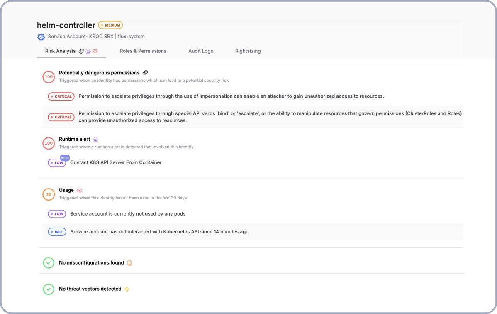Image resolution: width=497 pixels, height=314 pixels.
Task: Click the mask icon beside Potentially dangerous permissions
Action: pos(145,73)
